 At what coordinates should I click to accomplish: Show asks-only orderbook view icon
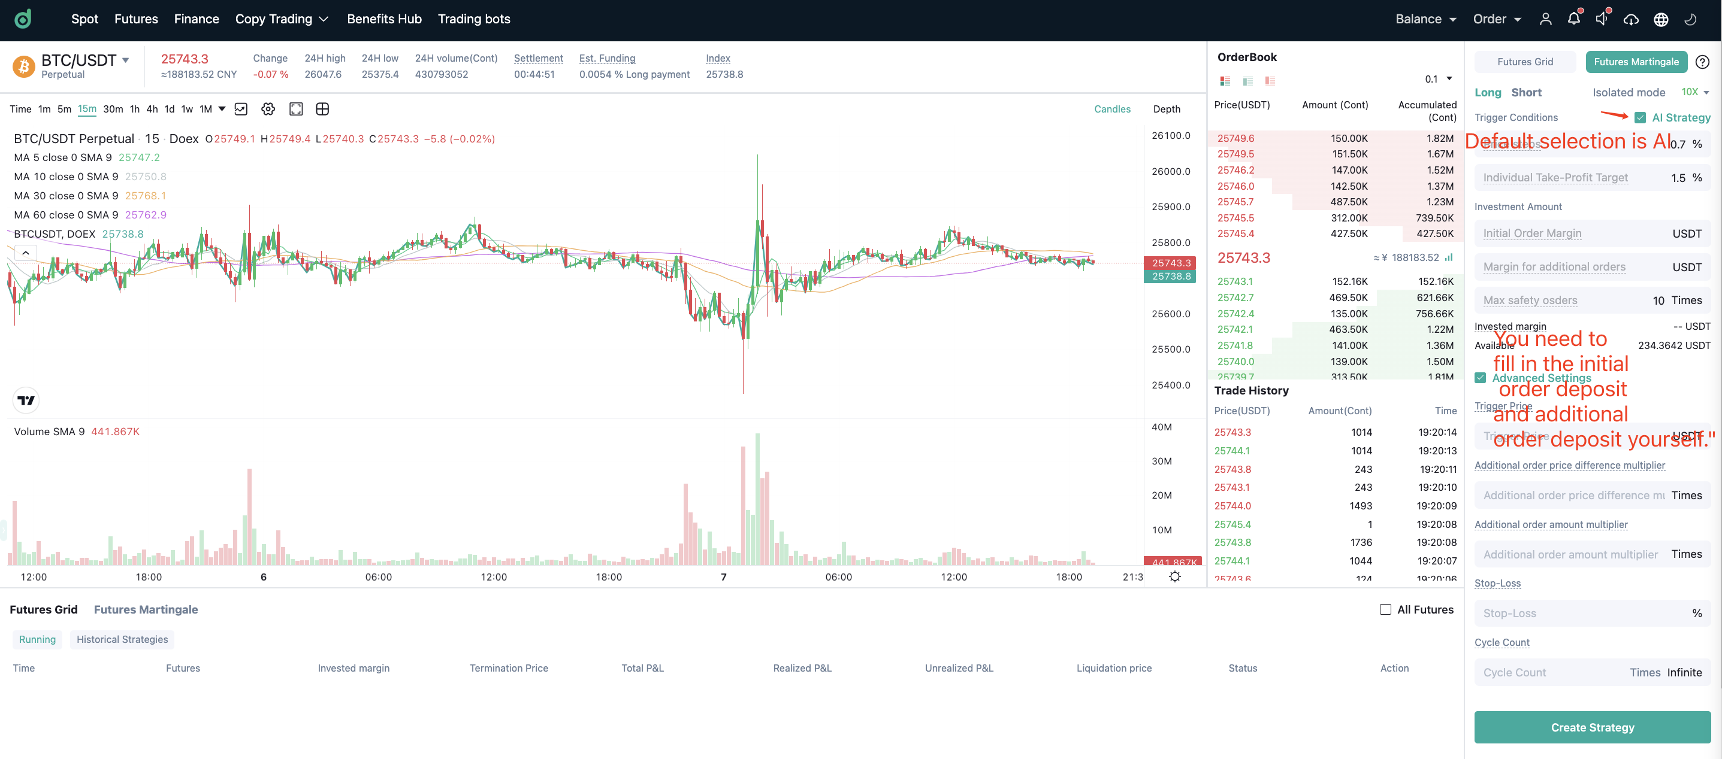click(1270, 81)
